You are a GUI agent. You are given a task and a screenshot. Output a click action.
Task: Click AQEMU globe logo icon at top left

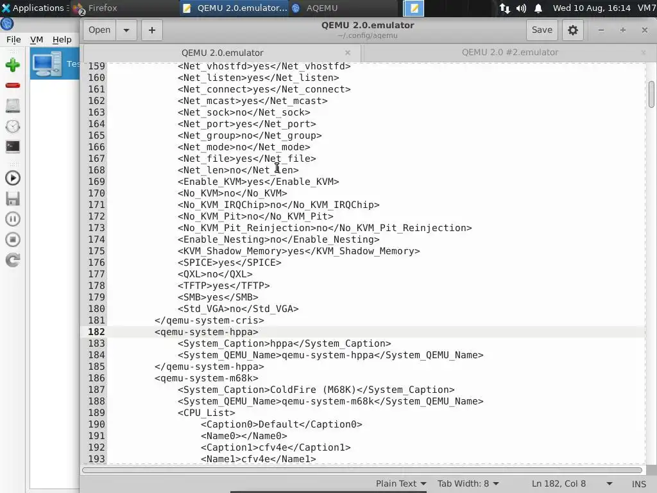[x=6, y=24]
